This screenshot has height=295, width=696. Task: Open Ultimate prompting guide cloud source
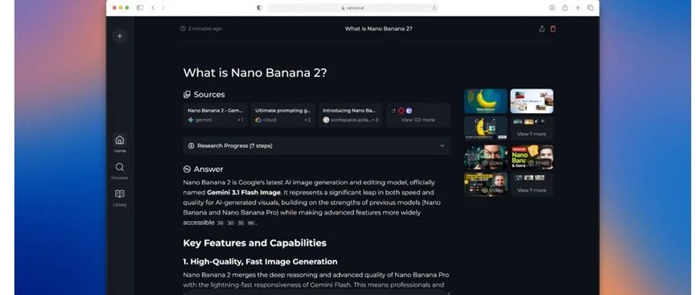pos(282,115)
